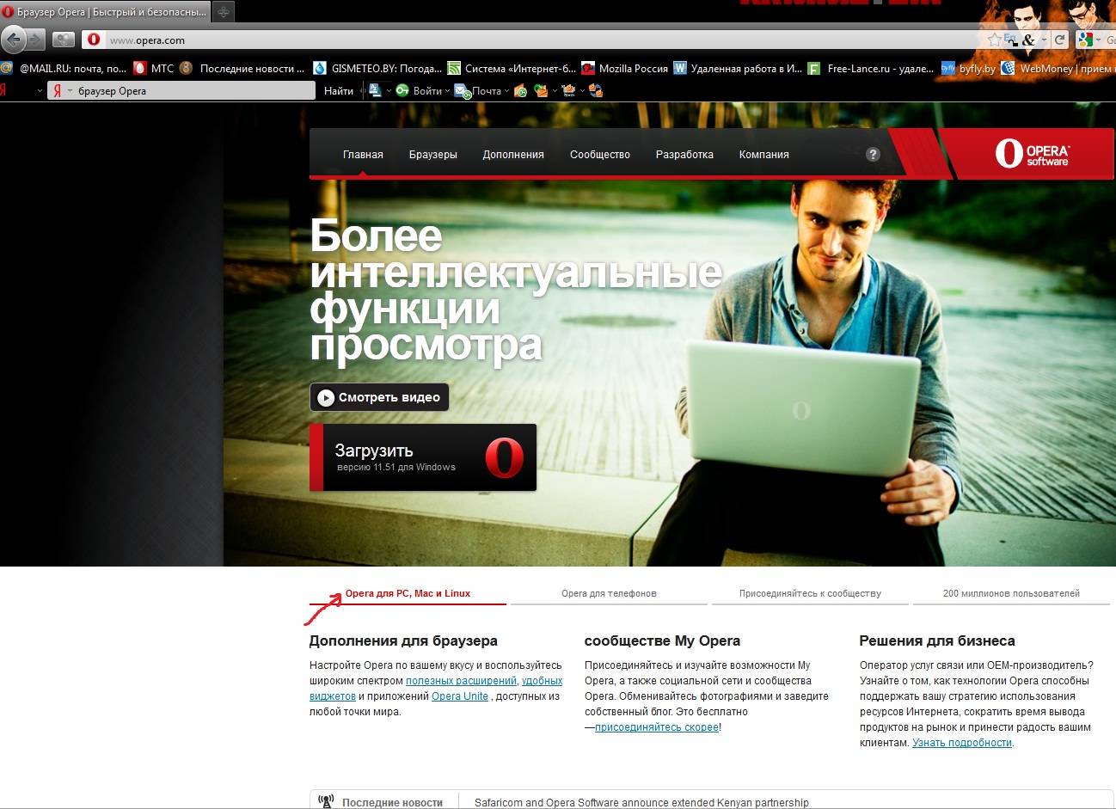The height and width of the screenshot is (809, 1116).
Task: Click the Google search engine icon
Action: (1085, 40)
